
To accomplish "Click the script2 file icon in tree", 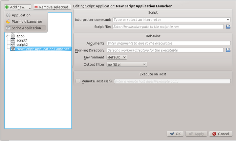I will [x=13, y=45].
